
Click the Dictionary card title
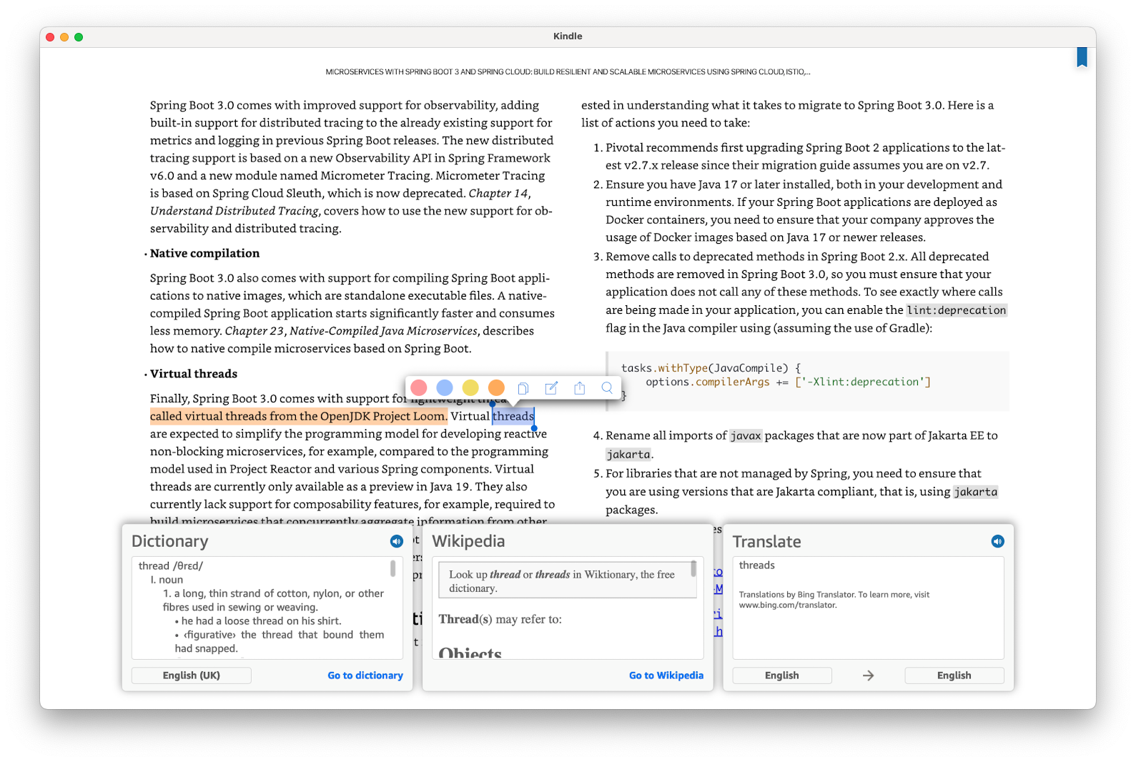[x=170, y=541]
